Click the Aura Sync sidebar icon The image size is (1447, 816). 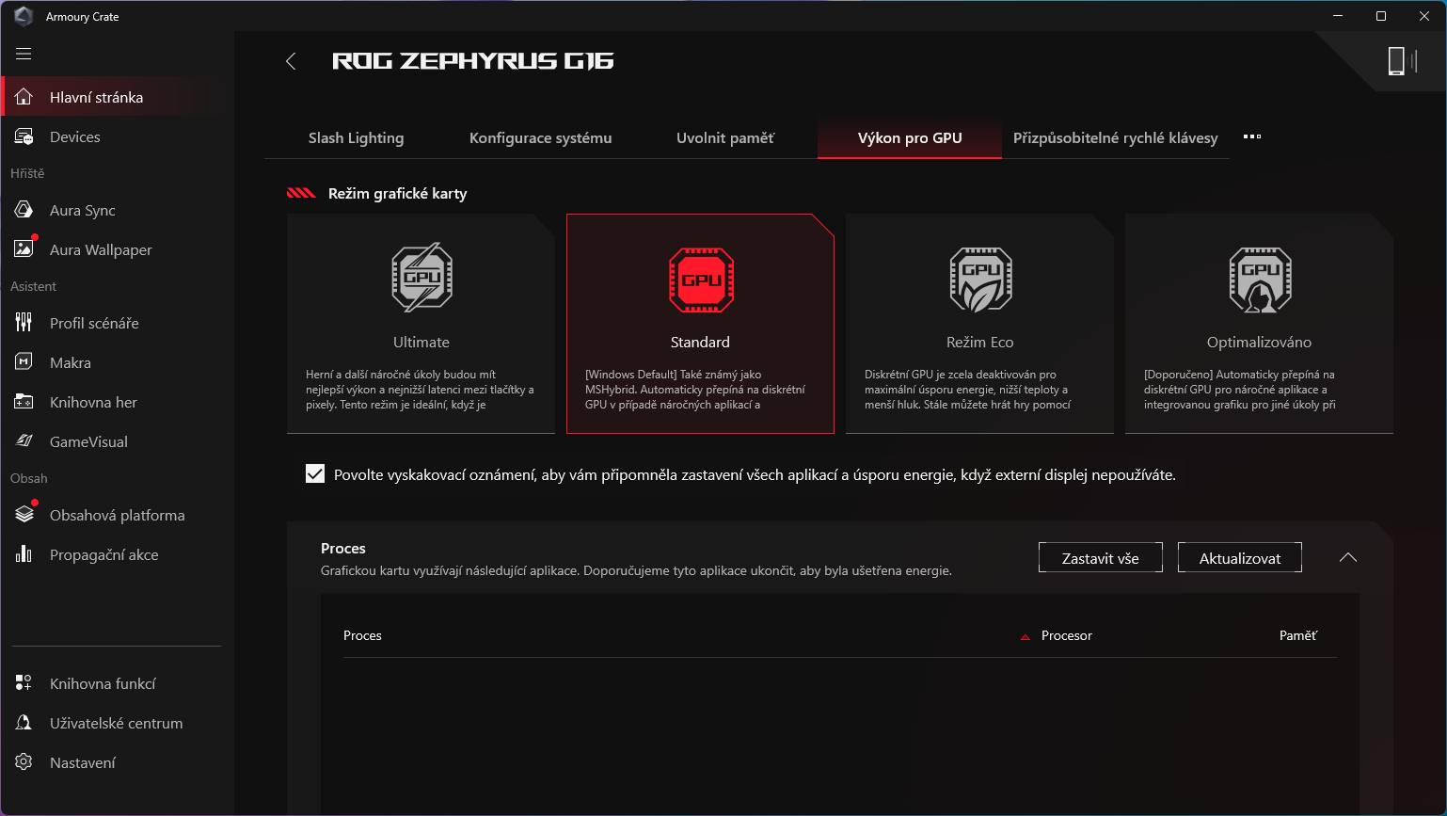click(x=24, y=210)
